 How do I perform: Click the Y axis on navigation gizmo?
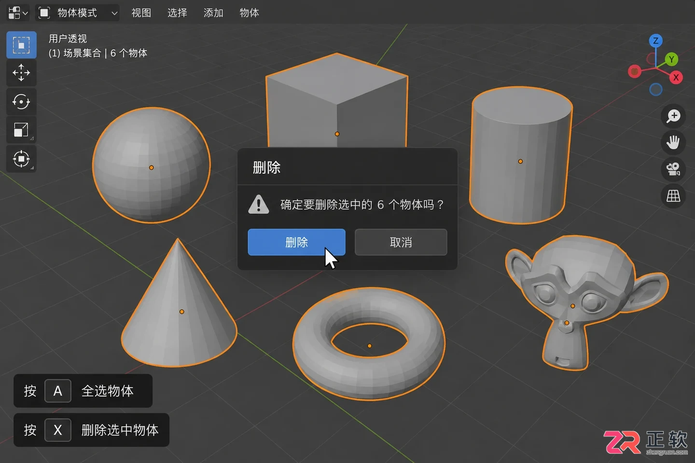671,59
